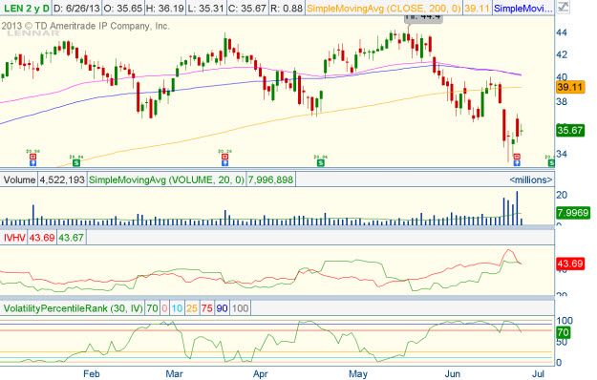The image size is (597, 380).
Task: Click the red 43.69 bubble on the IVHV axis
Action: pos(569,264)
